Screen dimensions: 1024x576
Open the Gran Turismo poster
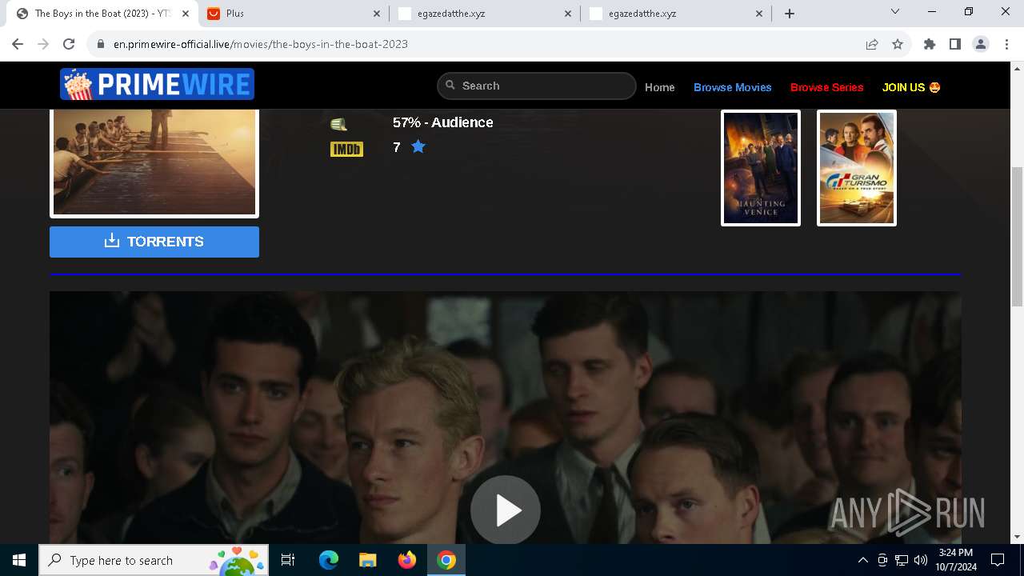pos(857,168)
